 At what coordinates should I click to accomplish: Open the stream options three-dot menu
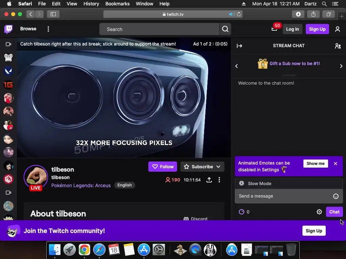coord(219,180)
